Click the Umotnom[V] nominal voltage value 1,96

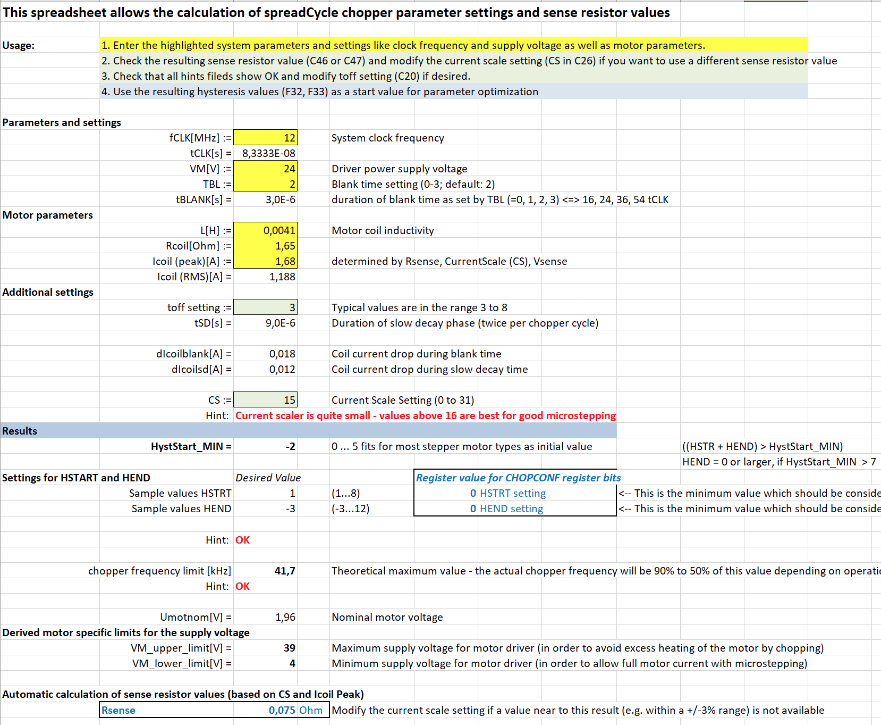(265, 617)
